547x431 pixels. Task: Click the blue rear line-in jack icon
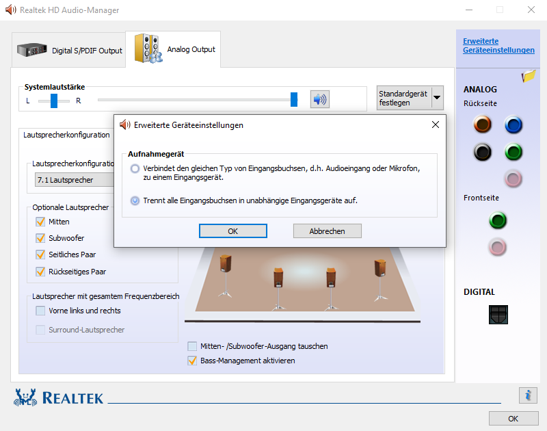[513, 125]
